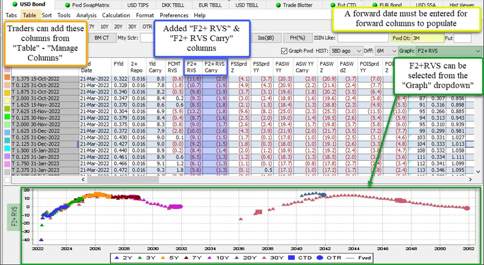Click the ASW YY Carry column header
The height and width of the screenshot is (265, 484).
pos(305,67)
